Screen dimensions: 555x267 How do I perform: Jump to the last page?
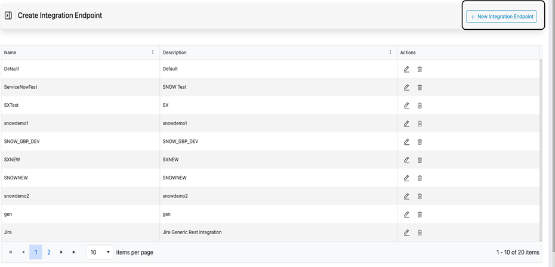click(x=74, y=252)
